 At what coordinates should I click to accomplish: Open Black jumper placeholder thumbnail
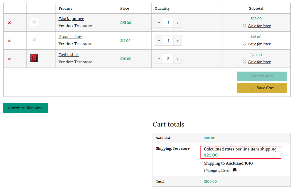pos(34,22)
